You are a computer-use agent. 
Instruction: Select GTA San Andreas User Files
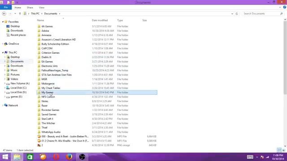57,75
